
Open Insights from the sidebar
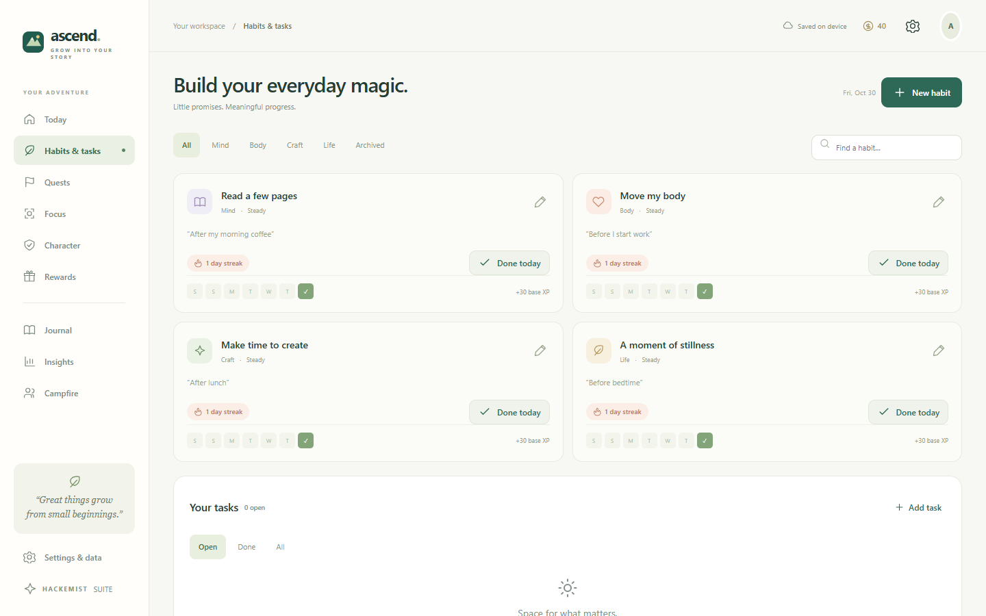pyautogui.click(x=74, y=361)
